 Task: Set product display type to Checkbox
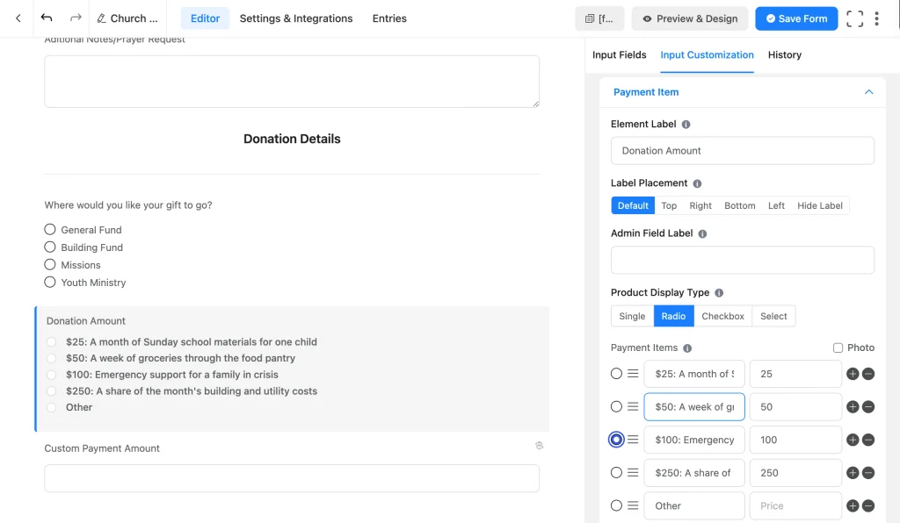click(722, 316)
